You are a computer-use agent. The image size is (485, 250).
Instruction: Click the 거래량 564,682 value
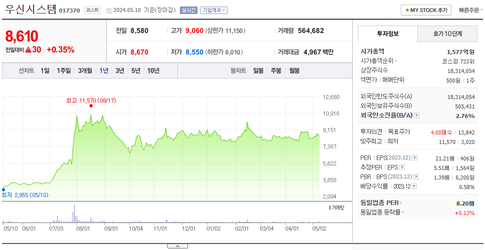(x=311, y=30)
